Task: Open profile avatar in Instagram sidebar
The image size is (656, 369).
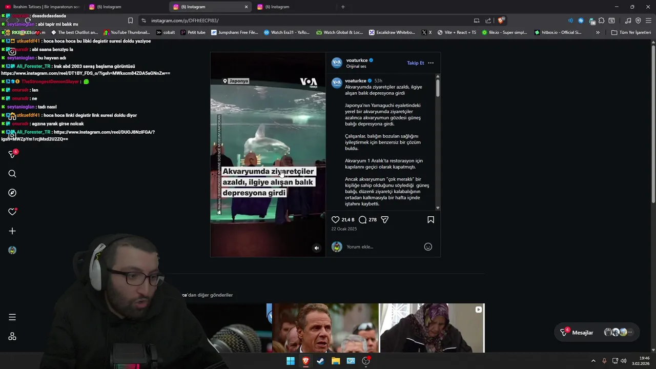Action: coord(12,250)
